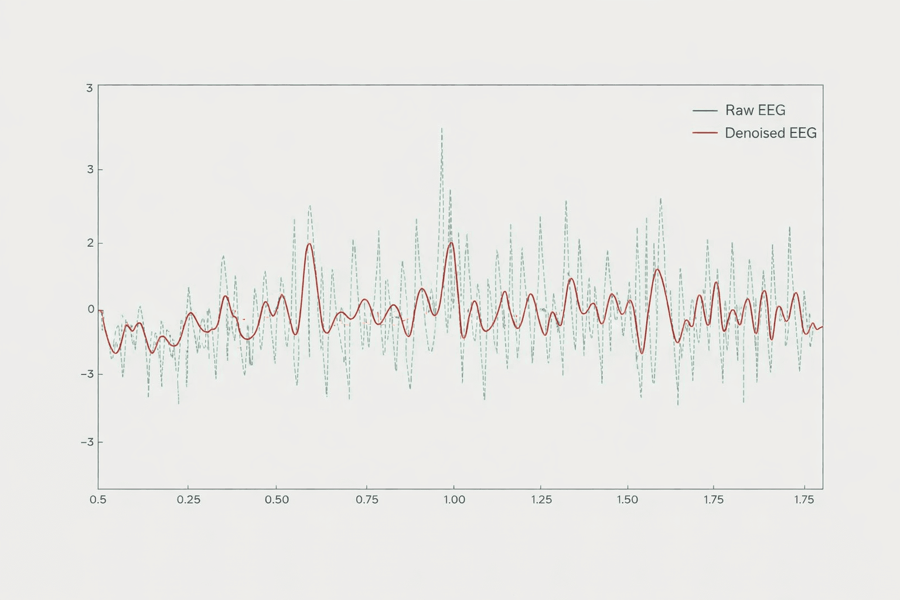Click the 0.5 label at x-axis origin

click(98, 500)
